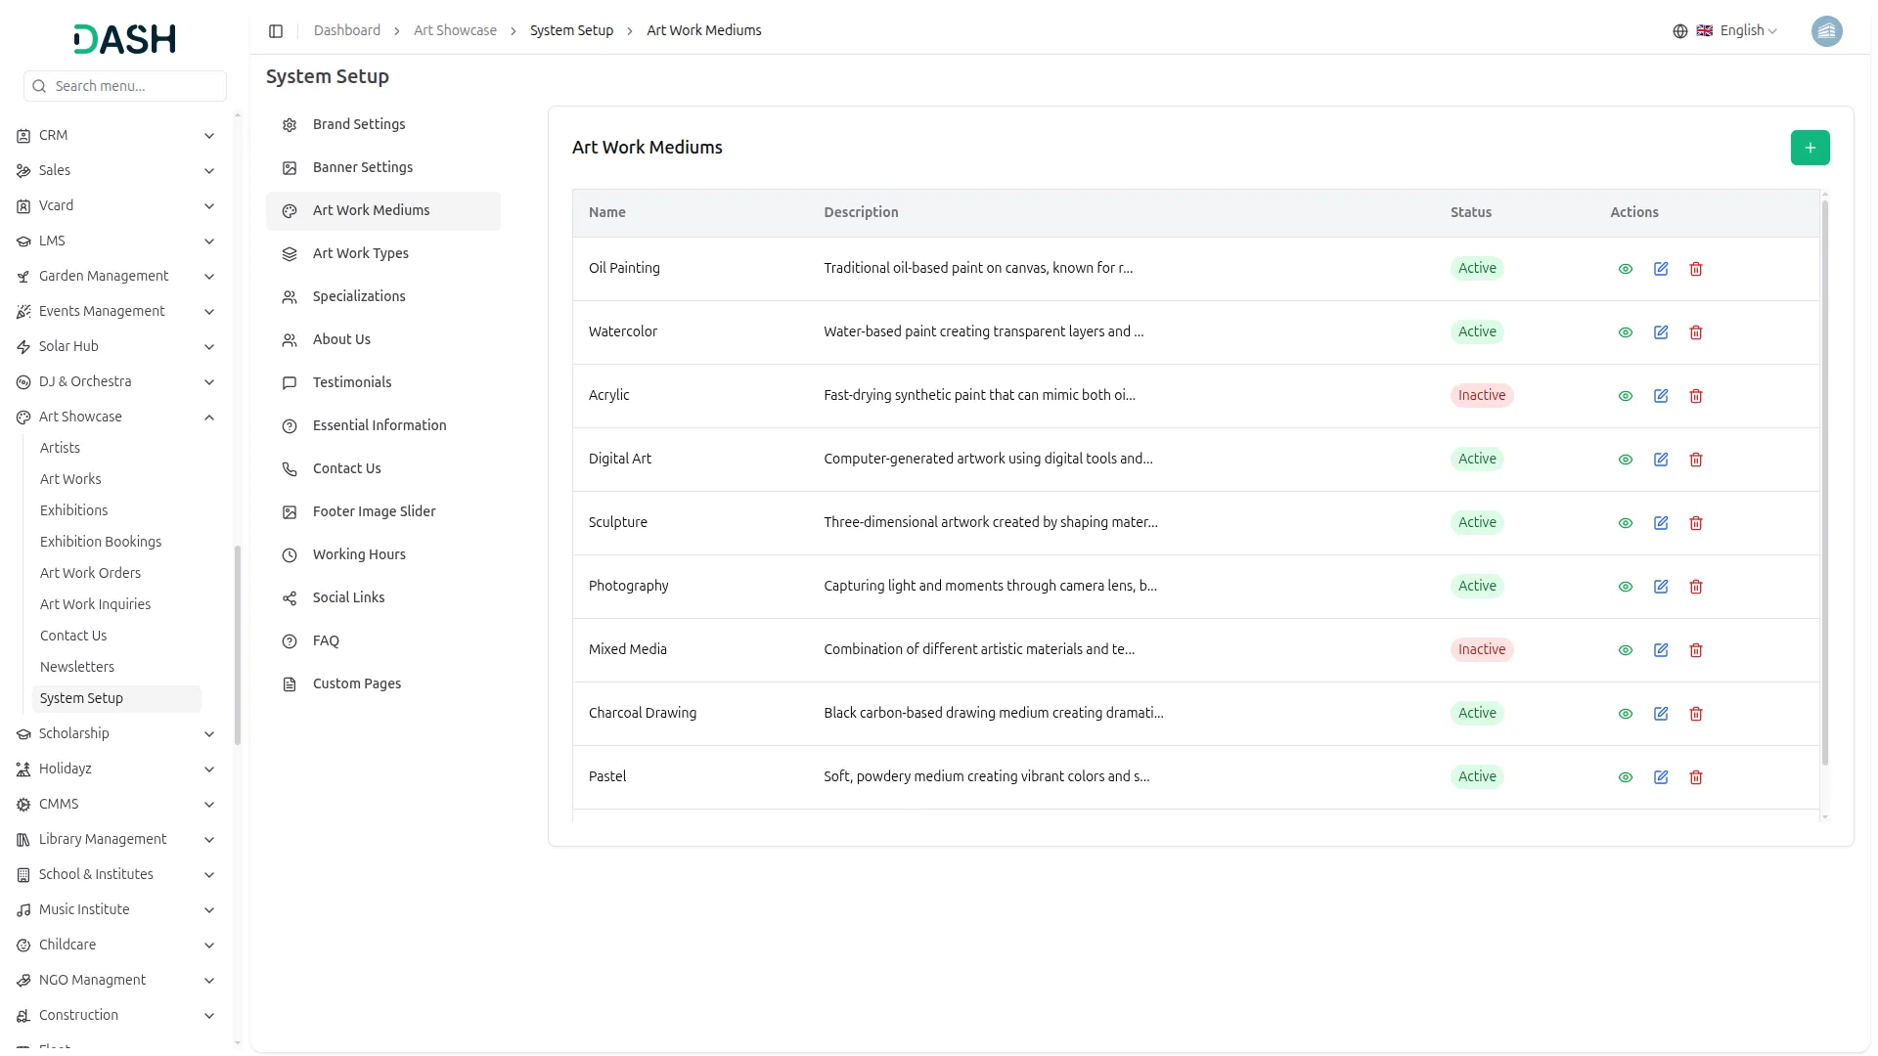Click edit icon for Digital Art
1878x1056 pixels.
click(x=1660, y=460)
